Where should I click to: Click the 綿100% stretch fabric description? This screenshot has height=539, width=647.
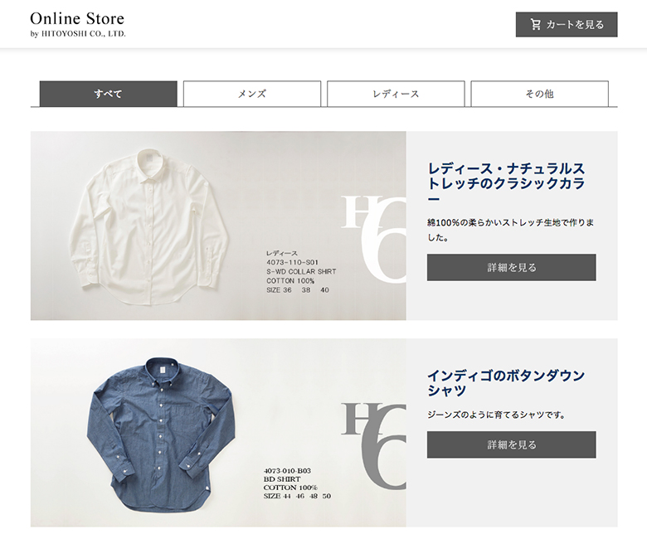point(510,231)
